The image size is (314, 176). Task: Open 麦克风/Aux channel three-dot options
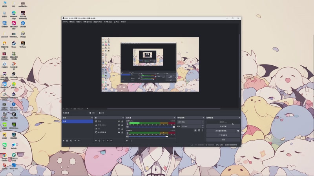[x=127, y=124]
